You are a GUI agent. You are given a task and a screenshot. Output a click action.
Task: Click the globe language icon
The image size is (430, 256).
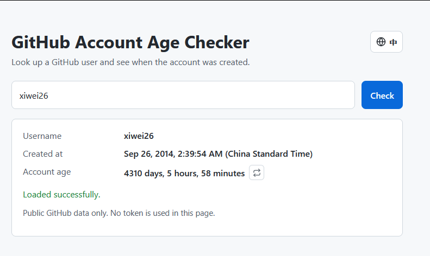click(381, 42)
